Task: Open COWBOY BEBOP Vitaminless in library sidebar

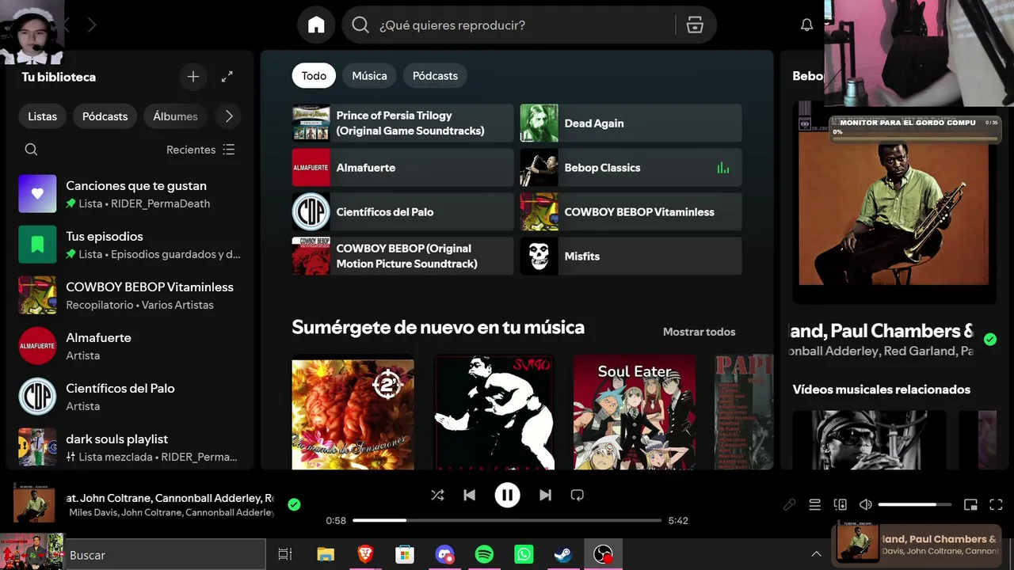Action: tap(130, 295)
